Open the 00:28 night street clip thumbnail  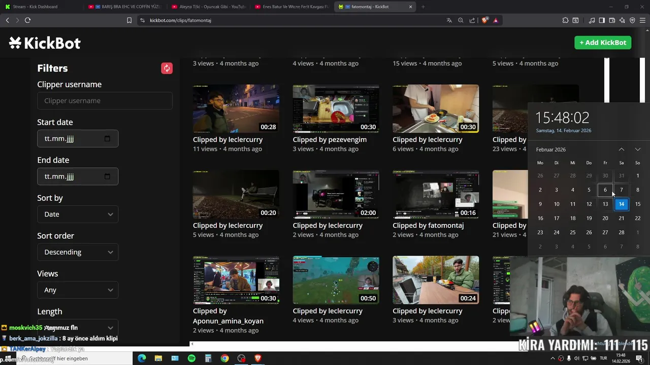(x=236, y=108)
